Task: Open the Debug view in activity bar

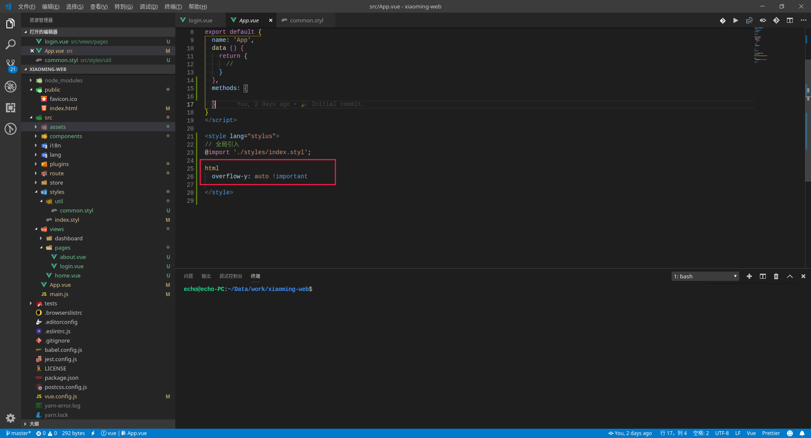Action: [x=11, y=87]
